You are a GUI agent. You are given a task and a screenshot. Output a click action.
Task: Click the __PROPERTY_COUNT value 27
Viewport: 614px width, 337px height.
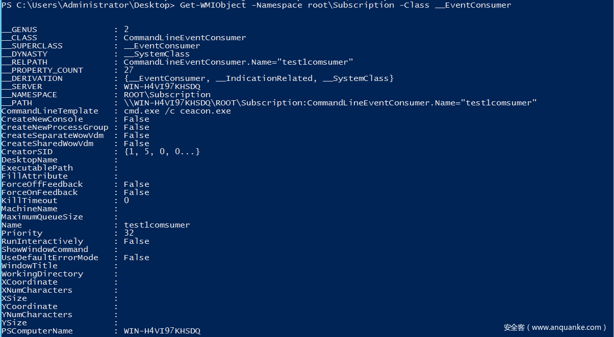click(129, 70)
